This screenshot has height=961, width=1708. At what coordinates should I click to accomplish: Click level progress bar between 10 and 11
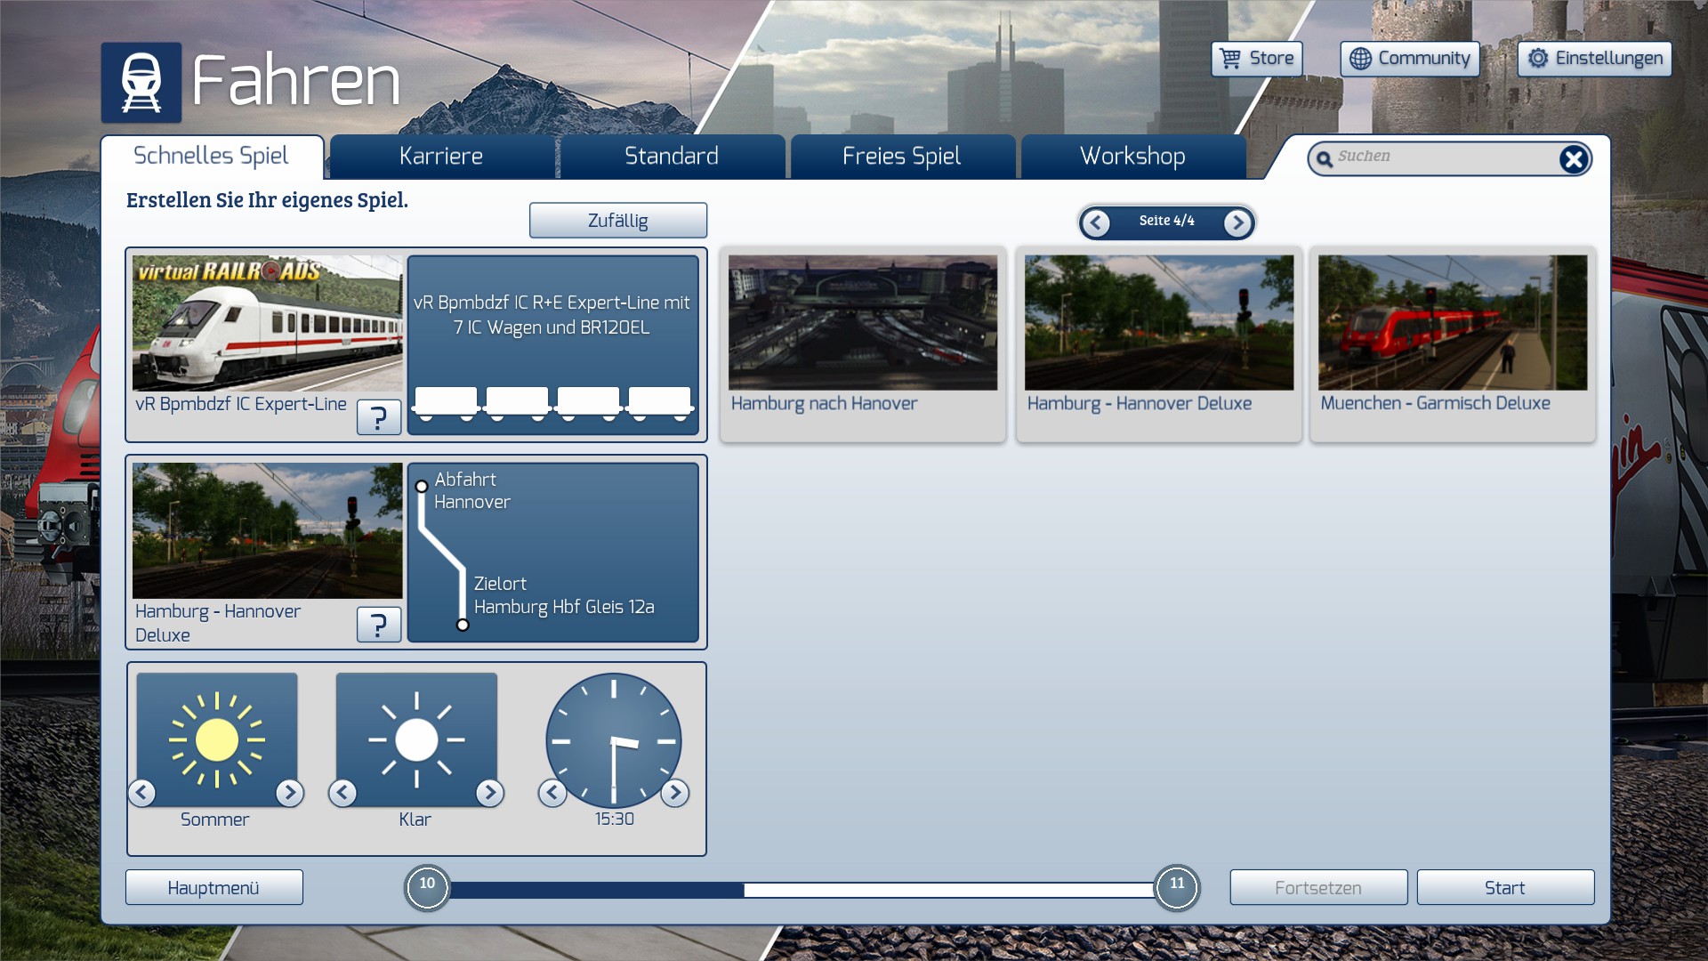coord(801,889)
